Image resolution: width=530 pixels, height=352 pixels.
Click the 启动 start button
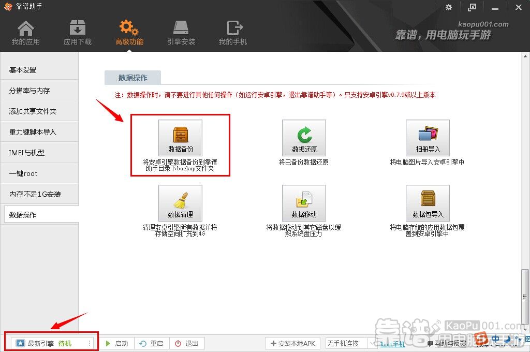click(x=117, y=344)
